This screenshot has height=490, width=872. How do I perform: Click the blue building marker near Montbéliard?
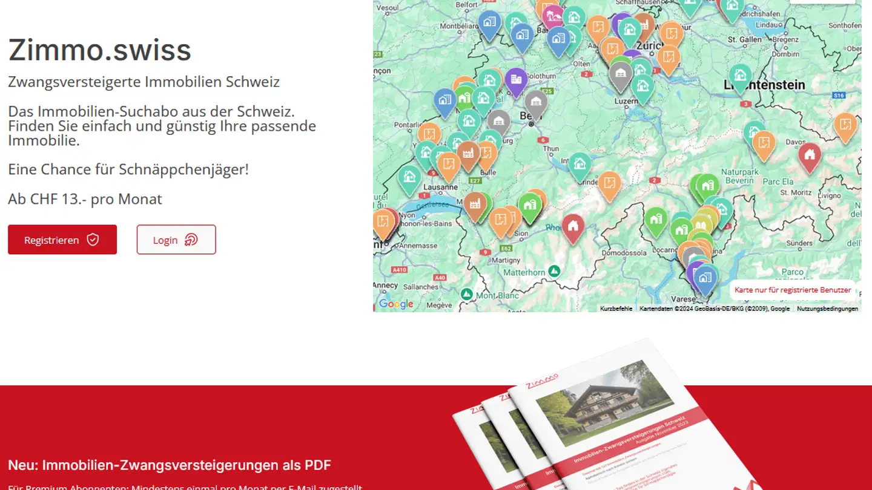(489, 23)
